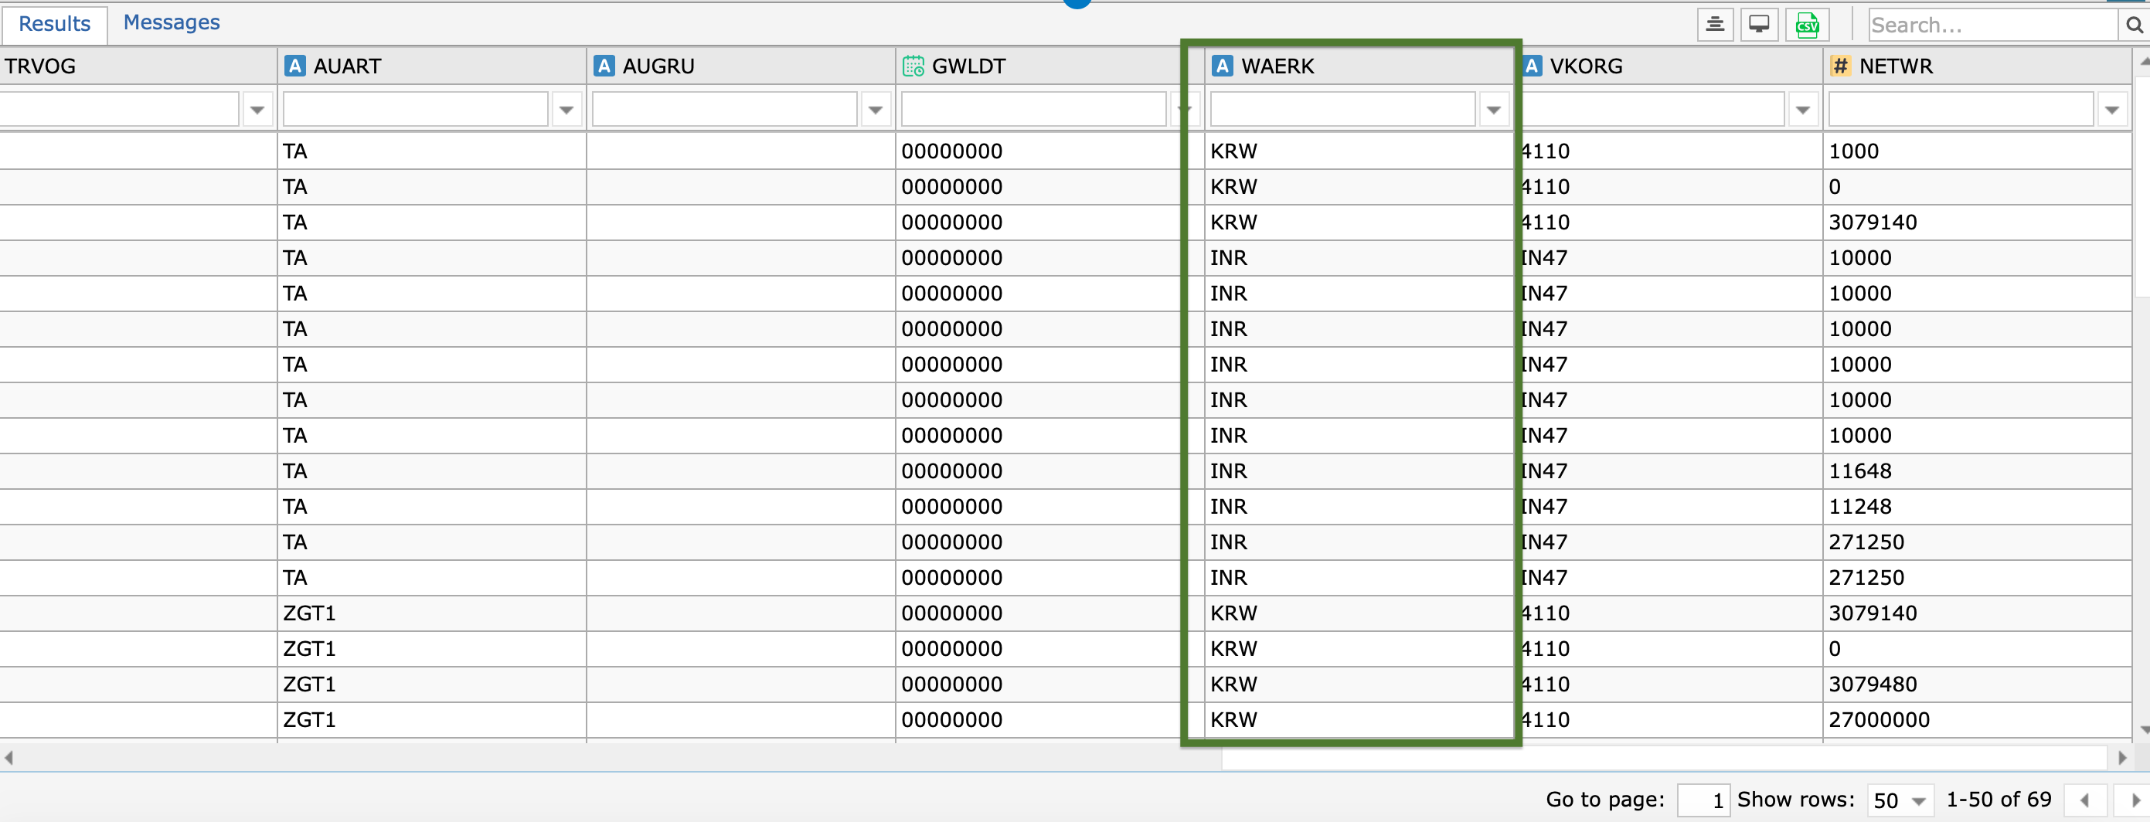Click the WAERK text type icon
This screenshot has width=2150, height=822.
1223,66
